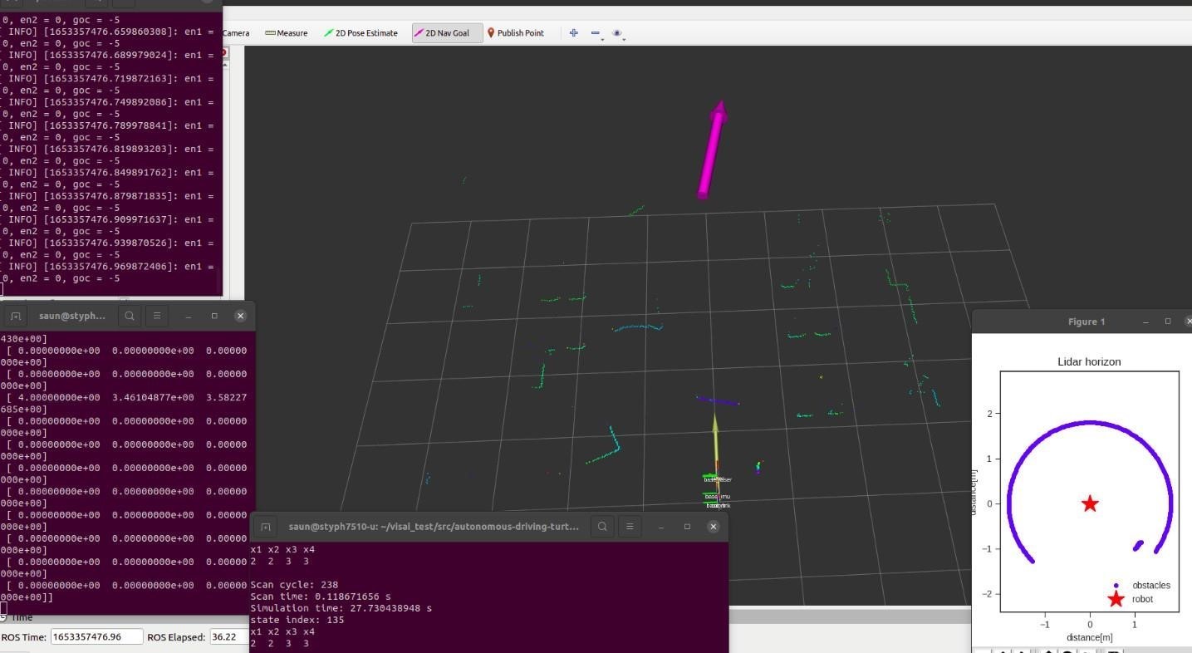The image size is (1192, 653).
Task: Open hamburger menu in saun@styph terminal
Action: coord(156,316)
